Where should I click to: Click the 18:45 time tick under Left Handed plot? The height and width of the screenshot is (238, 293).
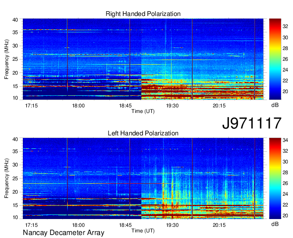point(125,225)
